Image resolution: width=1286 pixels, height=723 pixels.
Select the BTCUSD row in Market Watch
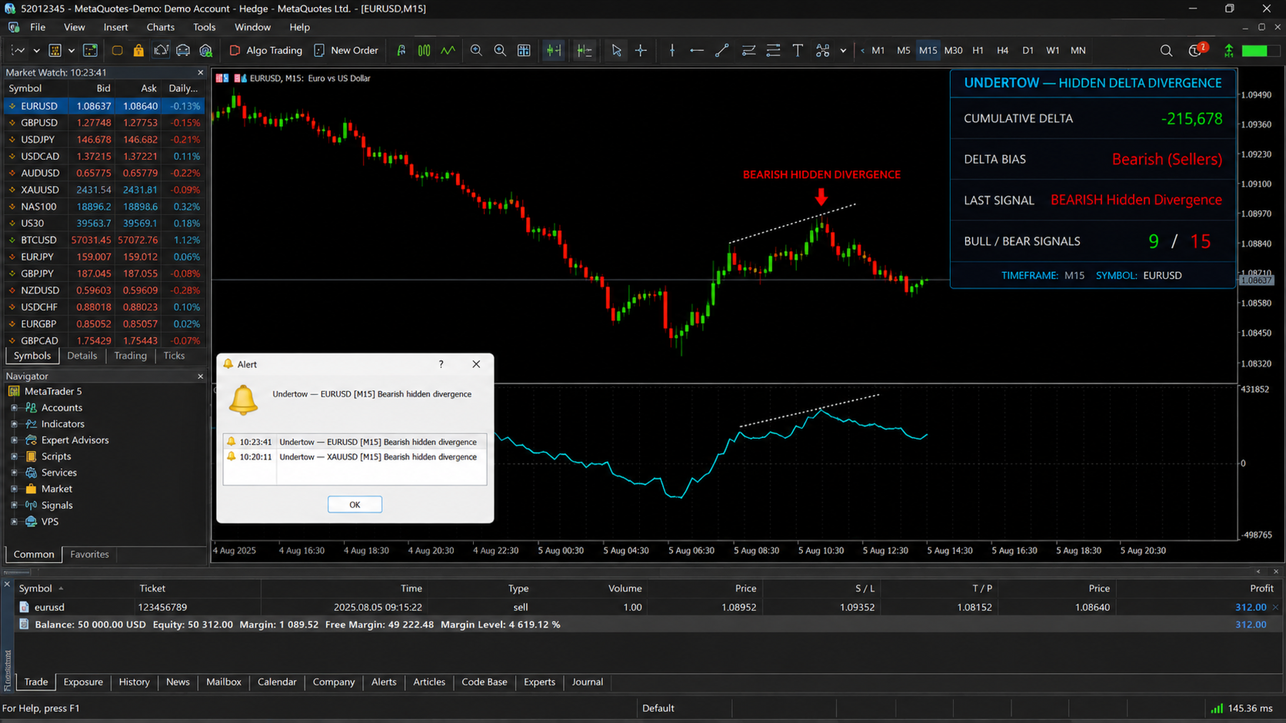click(x=104, y=240)
